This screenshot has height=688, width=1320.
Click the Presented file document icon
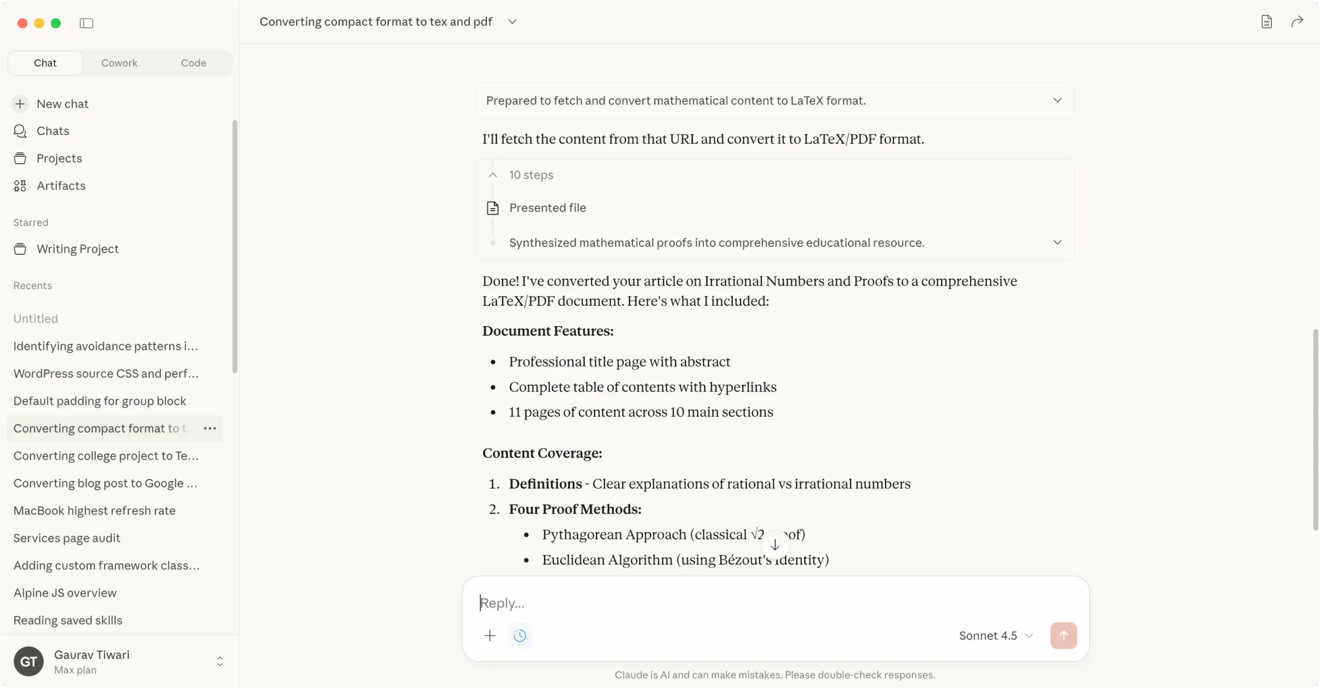pyautogui.click(x=493, y=208)
